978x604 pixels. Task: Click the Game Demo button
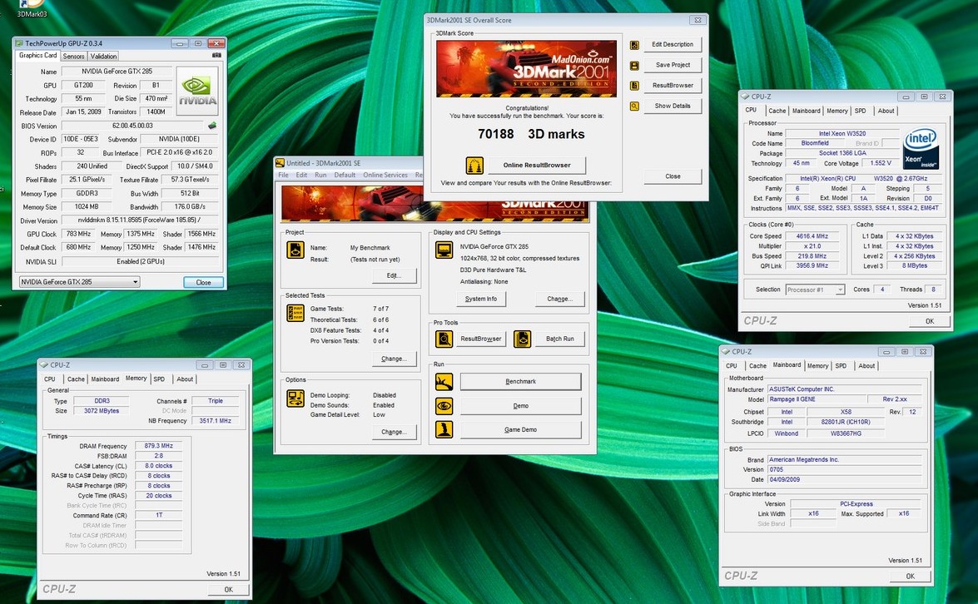(521, 429)
